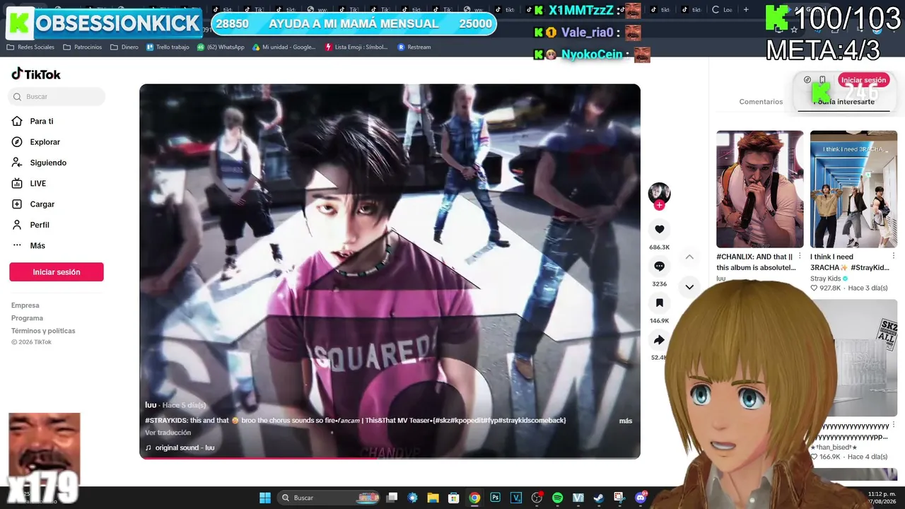The image size is (905, 509).
Task: Open the Redes Sociales bookmark folder
Action: (30, 47)
